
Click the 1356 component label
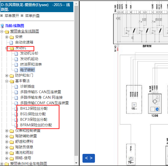[155, 116]
